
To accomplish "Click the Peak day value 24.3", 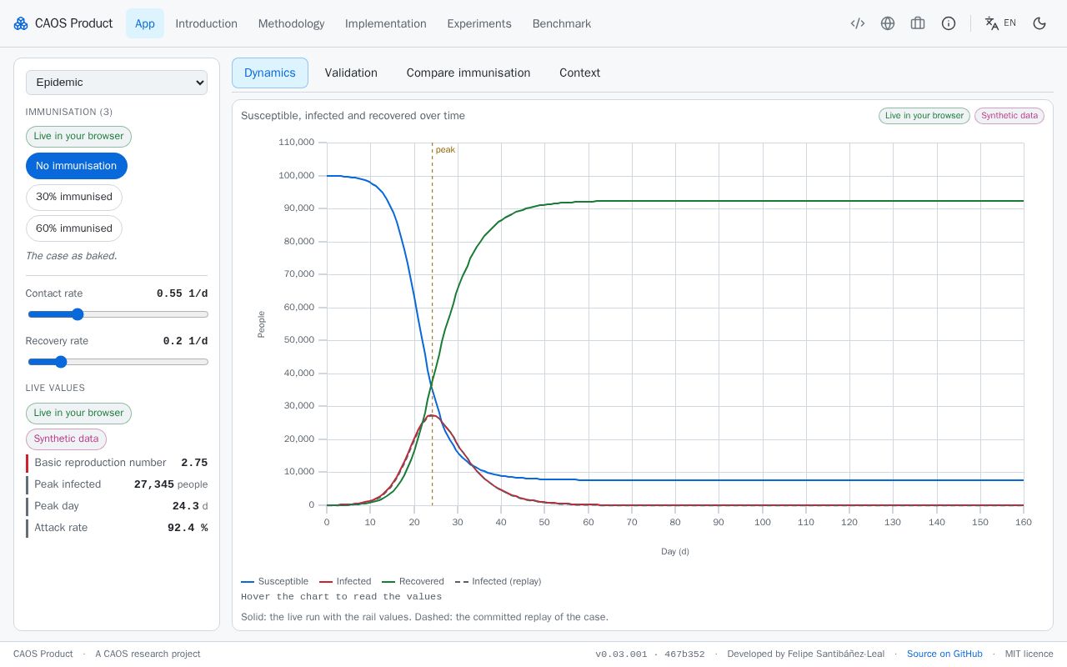I will pyautogui.click(x=186, y=506).
